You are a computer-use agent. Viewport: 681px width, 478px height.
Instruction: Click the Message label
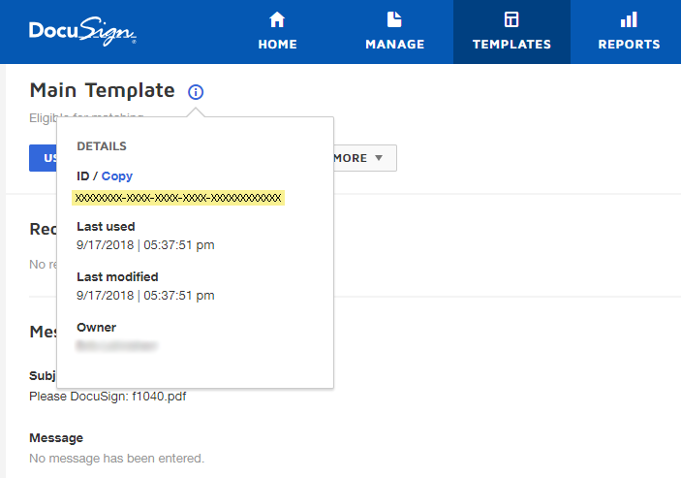pos(56,438)
